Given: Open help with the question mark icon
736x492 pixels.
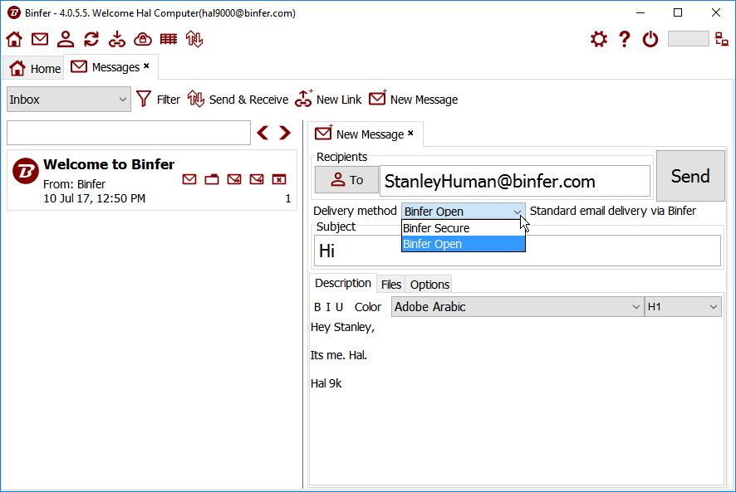Looking at the screenshot, I should coord(625,39).
